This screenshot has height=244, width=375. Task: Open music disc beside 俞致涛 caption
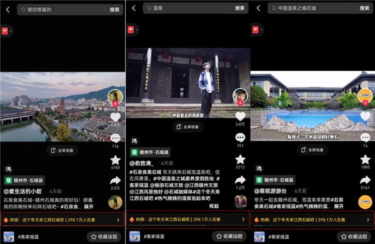241,201
